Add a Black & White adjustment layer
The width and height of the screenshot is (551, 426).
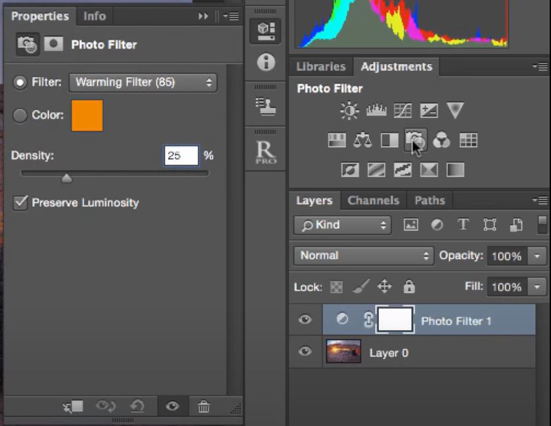388,140
